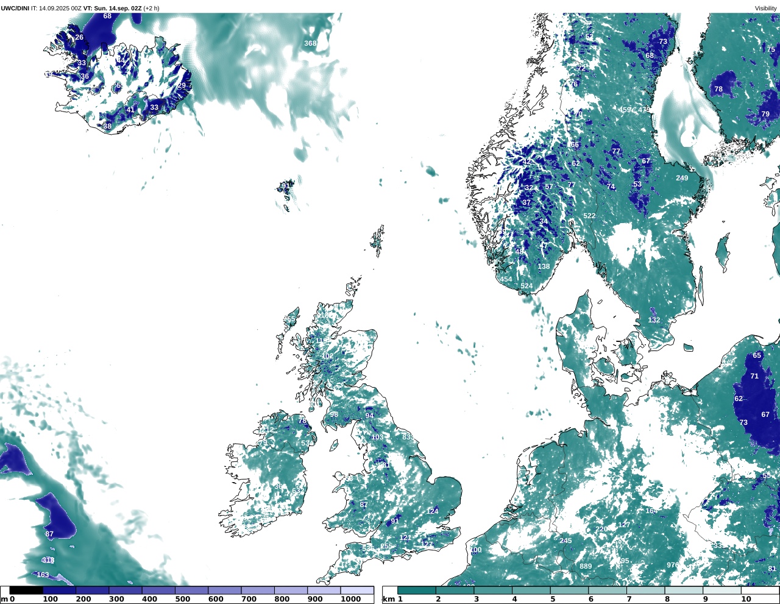Click the '368' value north of Iceland
Viewport: 780px width, 604px height.
[x=310, y=43]
